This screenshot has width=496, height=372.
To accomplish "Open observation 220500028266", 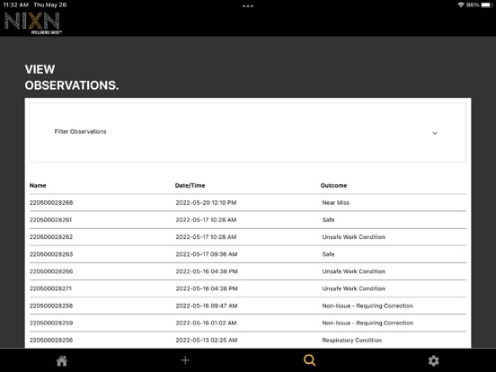I will coord(51,271).
